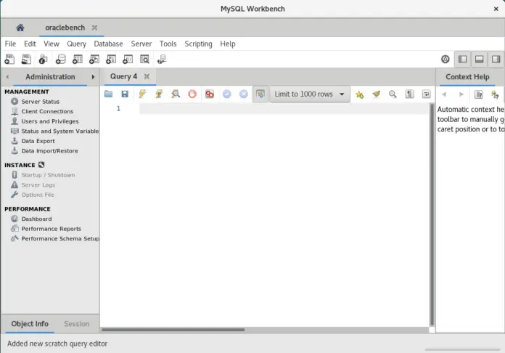The height and width of the screenshot is (353, 505).
Task: Open SQL script file from main toolbar
Action: [x=26, y=60]
